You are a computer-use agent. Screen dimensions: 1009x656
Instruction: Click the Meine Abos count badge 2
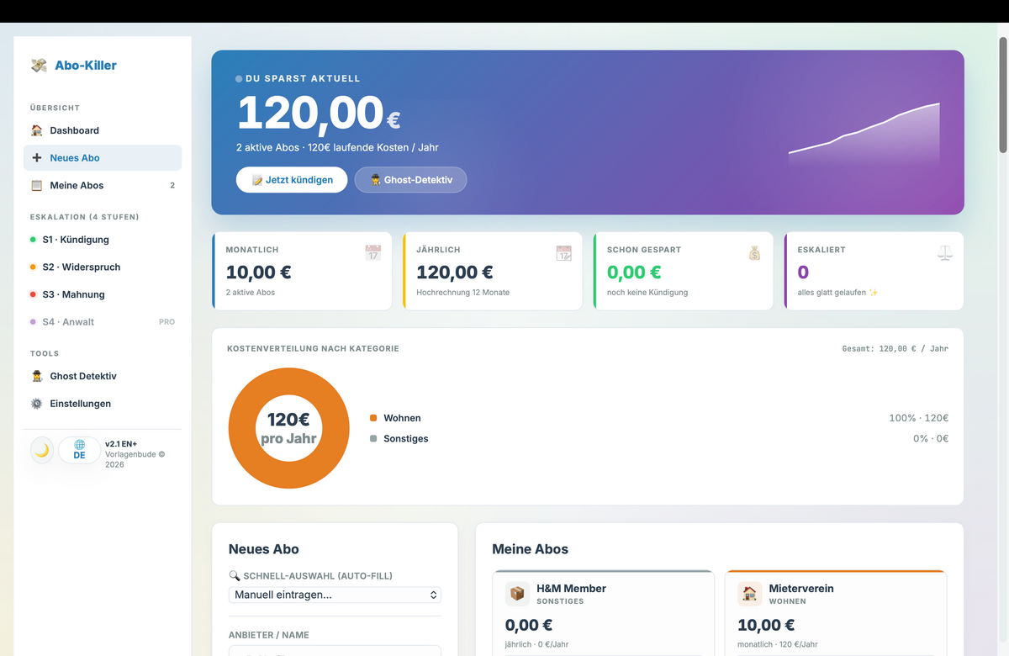[x=172, y=185]
